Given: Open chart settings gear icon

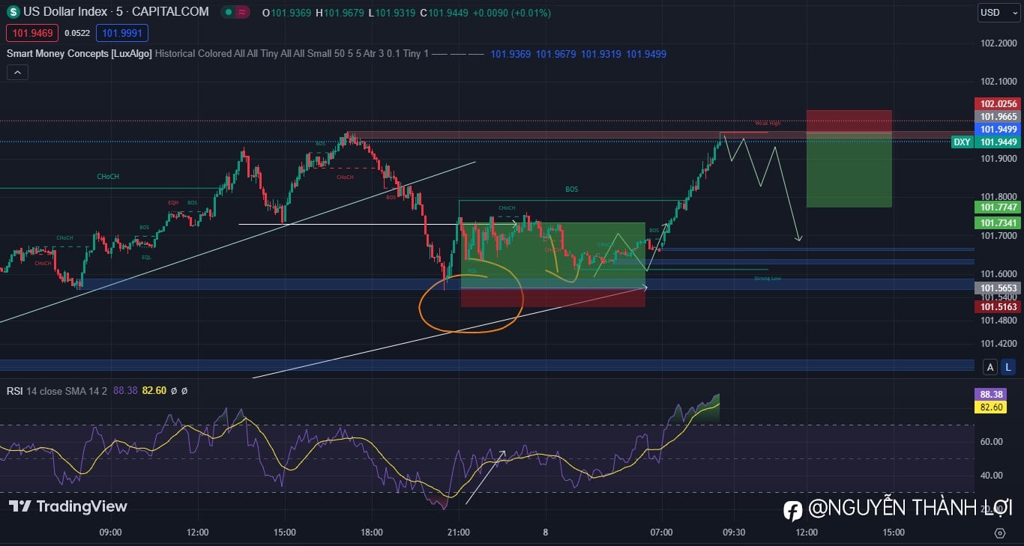Looking at the screenshot, I should 1000,533.
